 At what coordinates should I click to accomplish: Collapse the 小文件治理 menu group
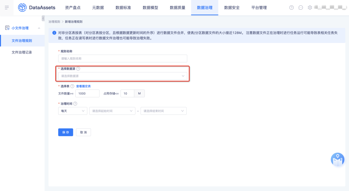click(x=39, y=28)
